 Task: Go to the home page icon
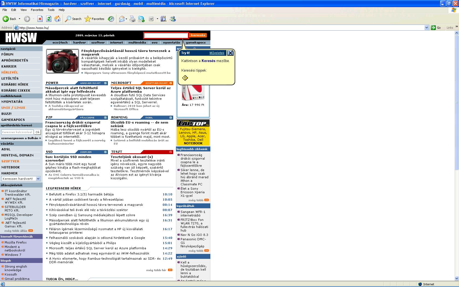[57, 19]
